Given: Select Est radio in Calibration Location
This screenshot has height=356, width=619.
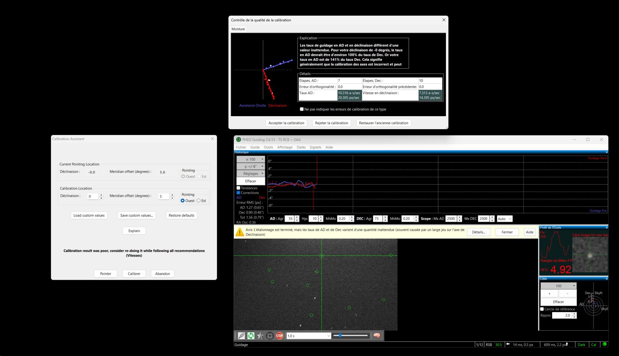Looking at the screenshot, I should coord(199,201).
